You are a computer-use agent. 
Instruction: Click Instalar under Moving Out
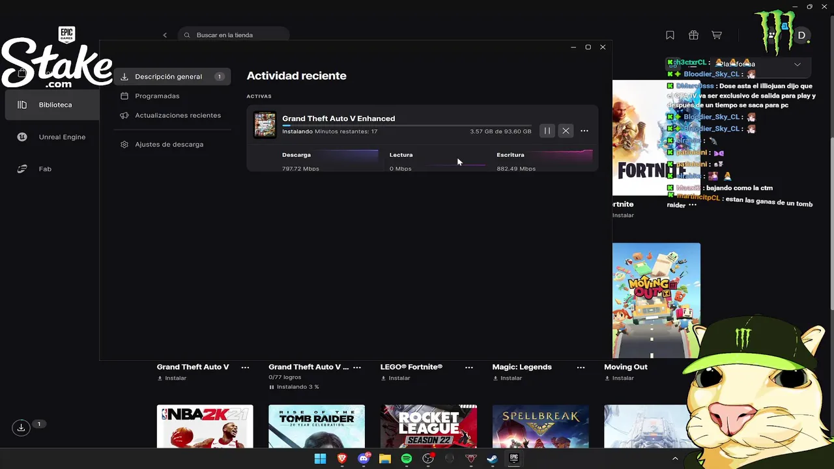click(618, 378)
